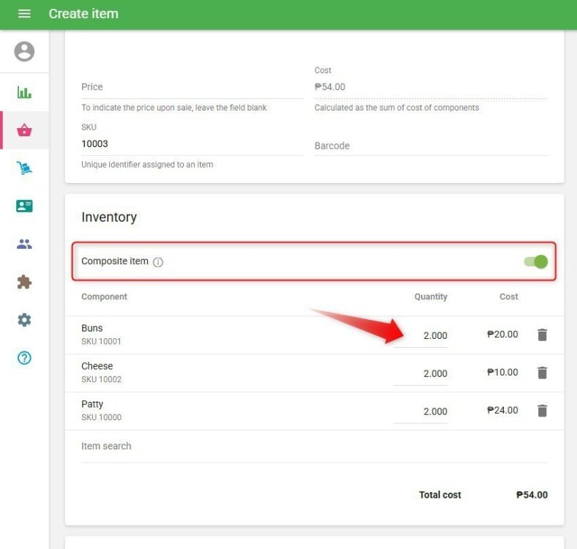Viewport: 577px width, 549px height.
Task: Open Integrations puzzle piece icon
Action: (24, 282)
